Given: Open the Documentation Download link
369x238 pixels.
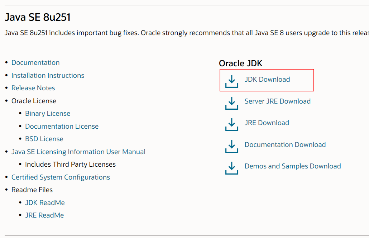Looking at the screenshot, I should [285, 144].
